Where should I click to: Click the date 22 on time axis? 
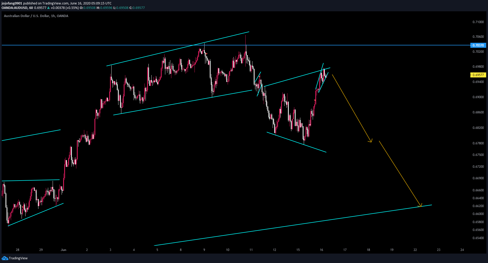(415, 250)
